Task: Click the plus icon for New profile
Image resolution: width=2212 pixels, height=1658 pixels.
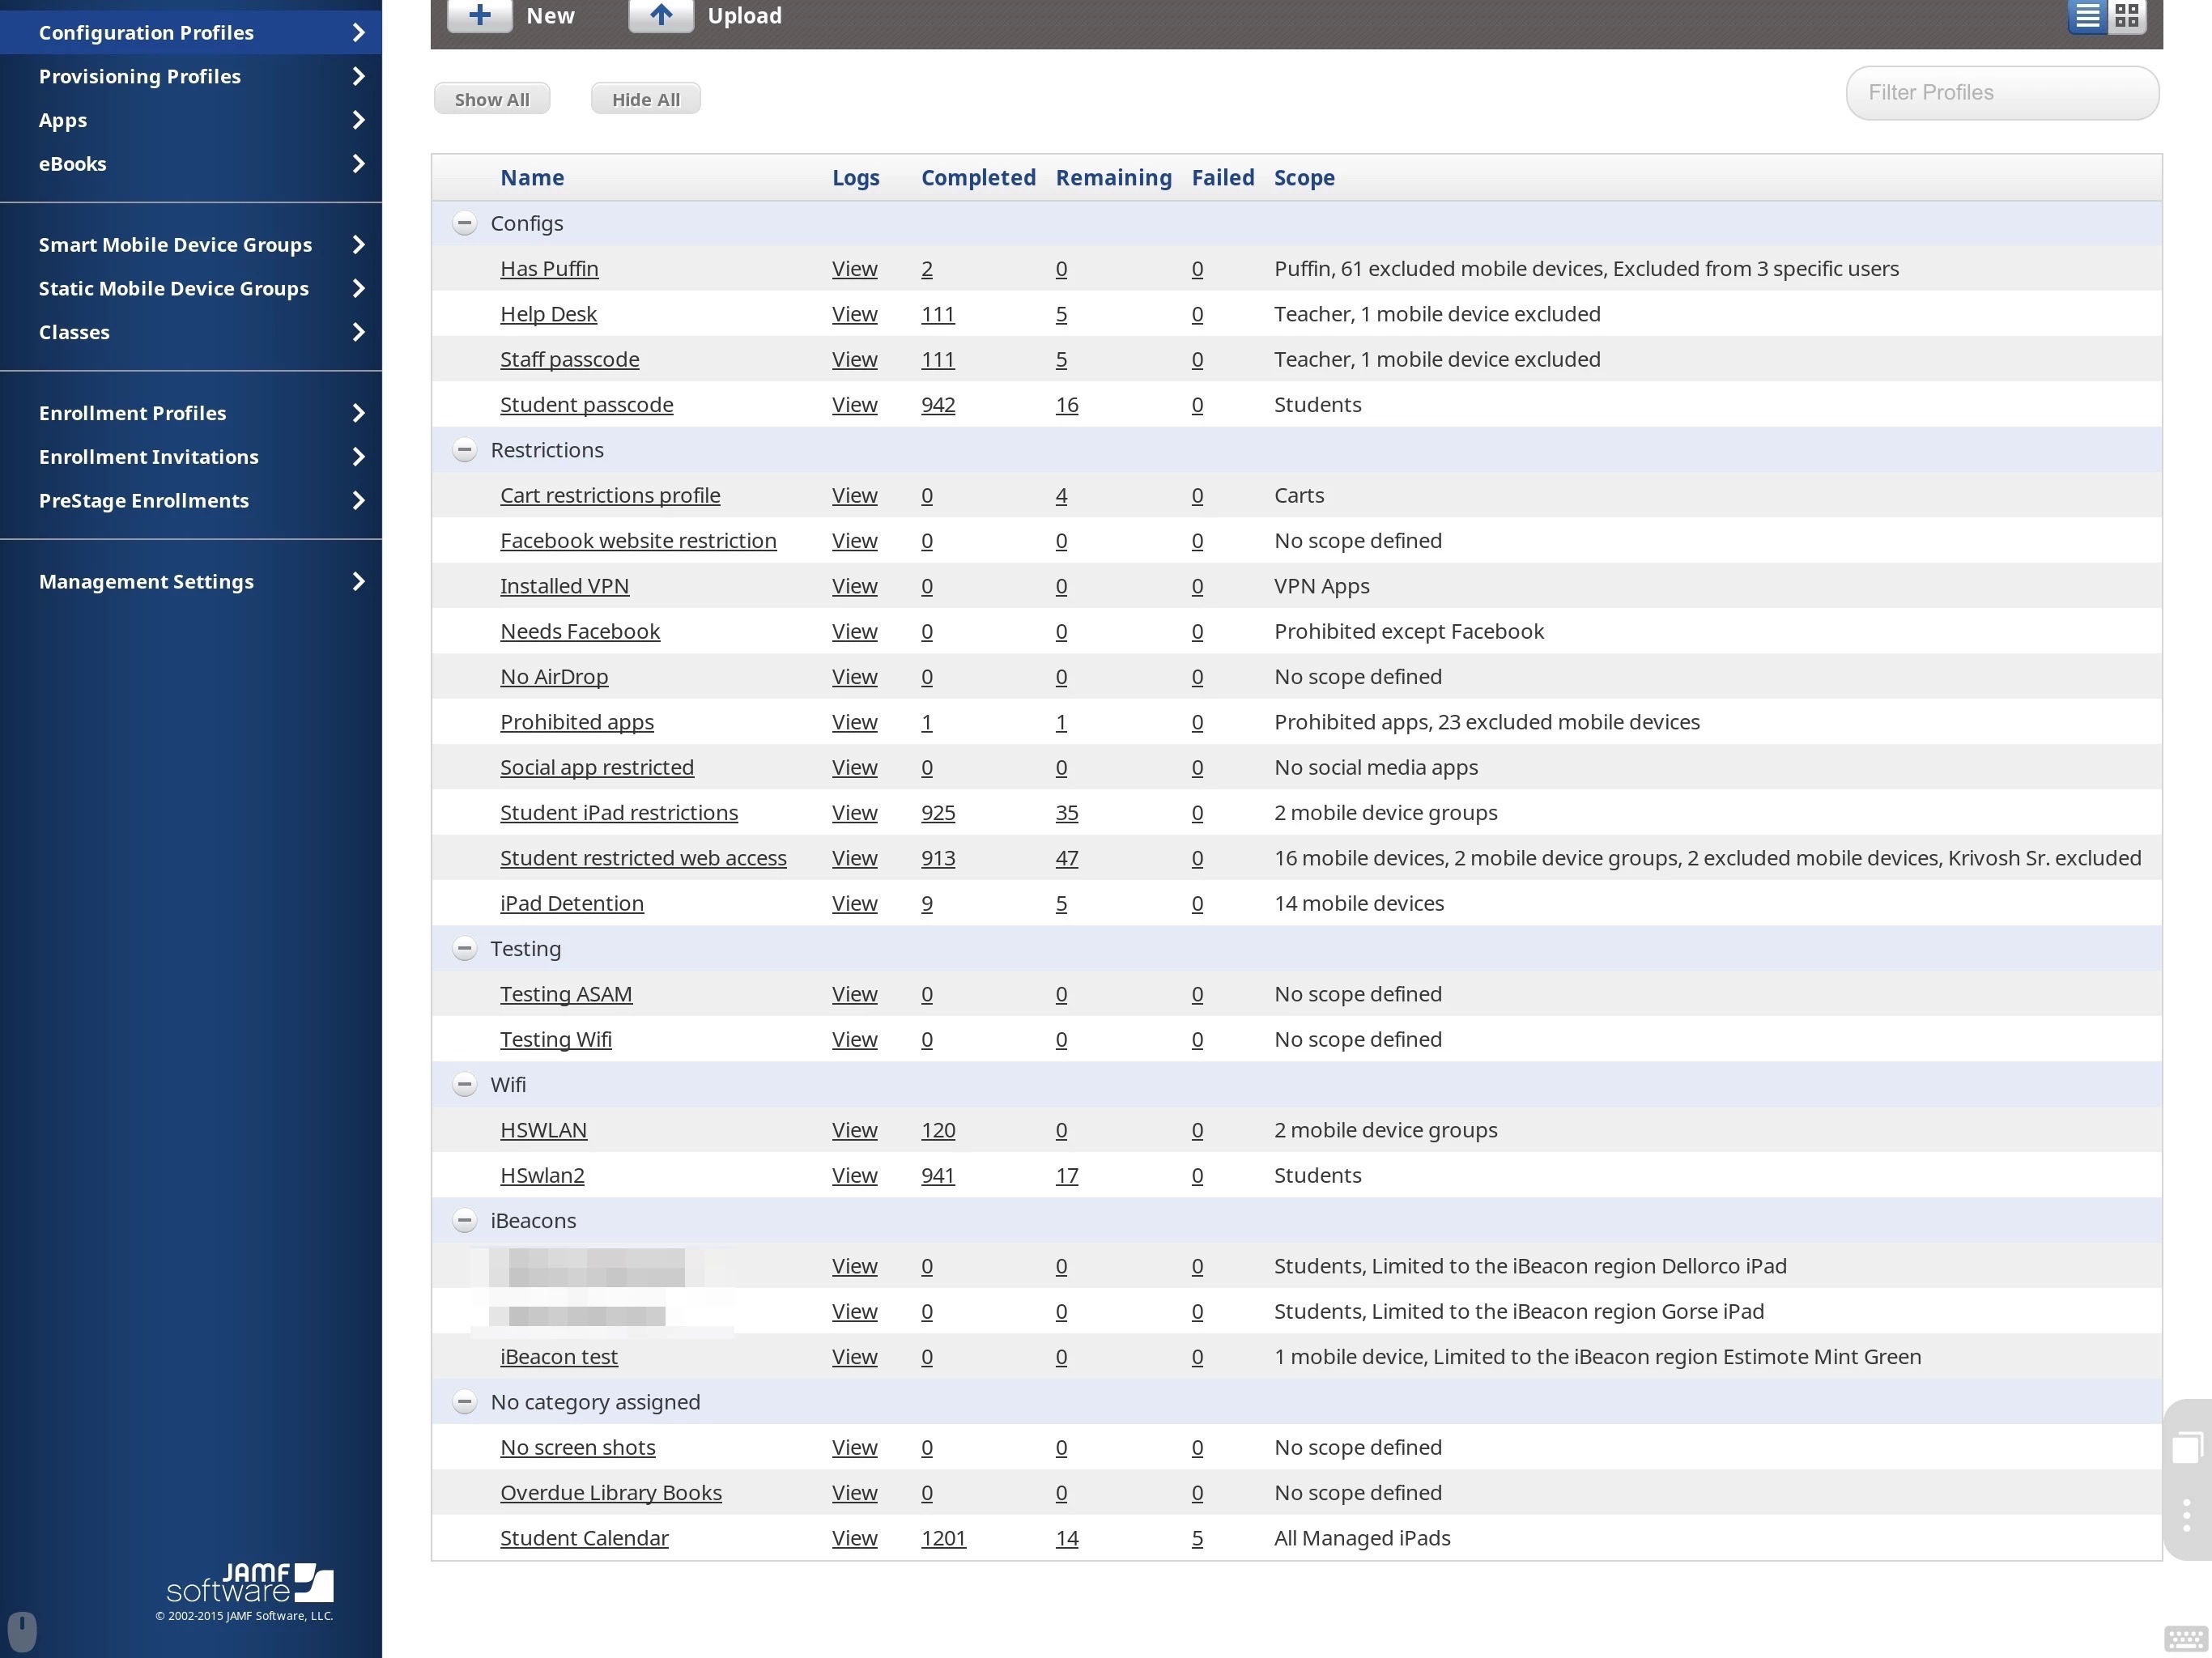Action: [x=479, y=15]
